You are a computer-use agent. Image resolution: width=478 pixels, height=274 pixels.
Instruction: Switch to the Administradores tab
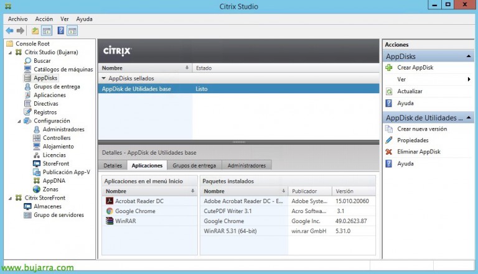point(246,165)
